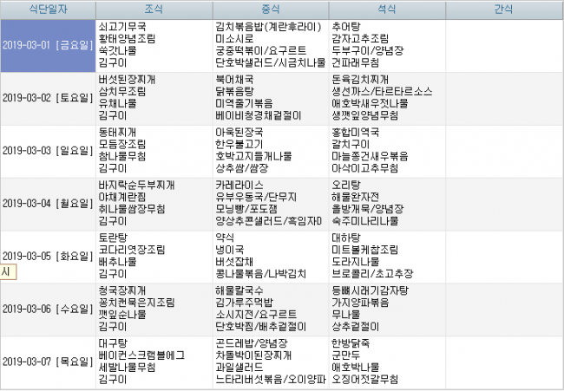Click the dinner cell starting with 홍합미역국
This screenshot has height=391, width=564.
pyautogui.click(x=386, y=151)
